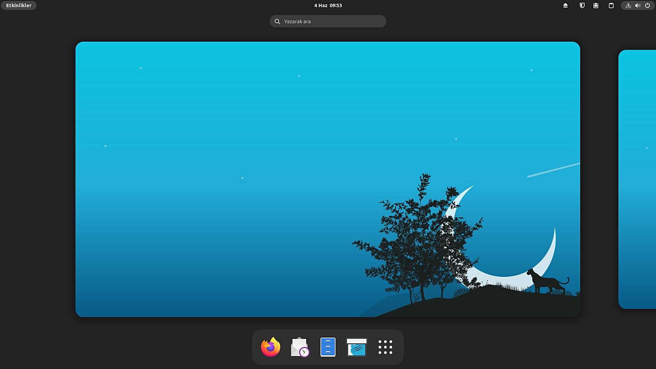Click the Etkinlikler activities button
The height and width of the screenshot is (369, 656).
[x=19, y=5]
